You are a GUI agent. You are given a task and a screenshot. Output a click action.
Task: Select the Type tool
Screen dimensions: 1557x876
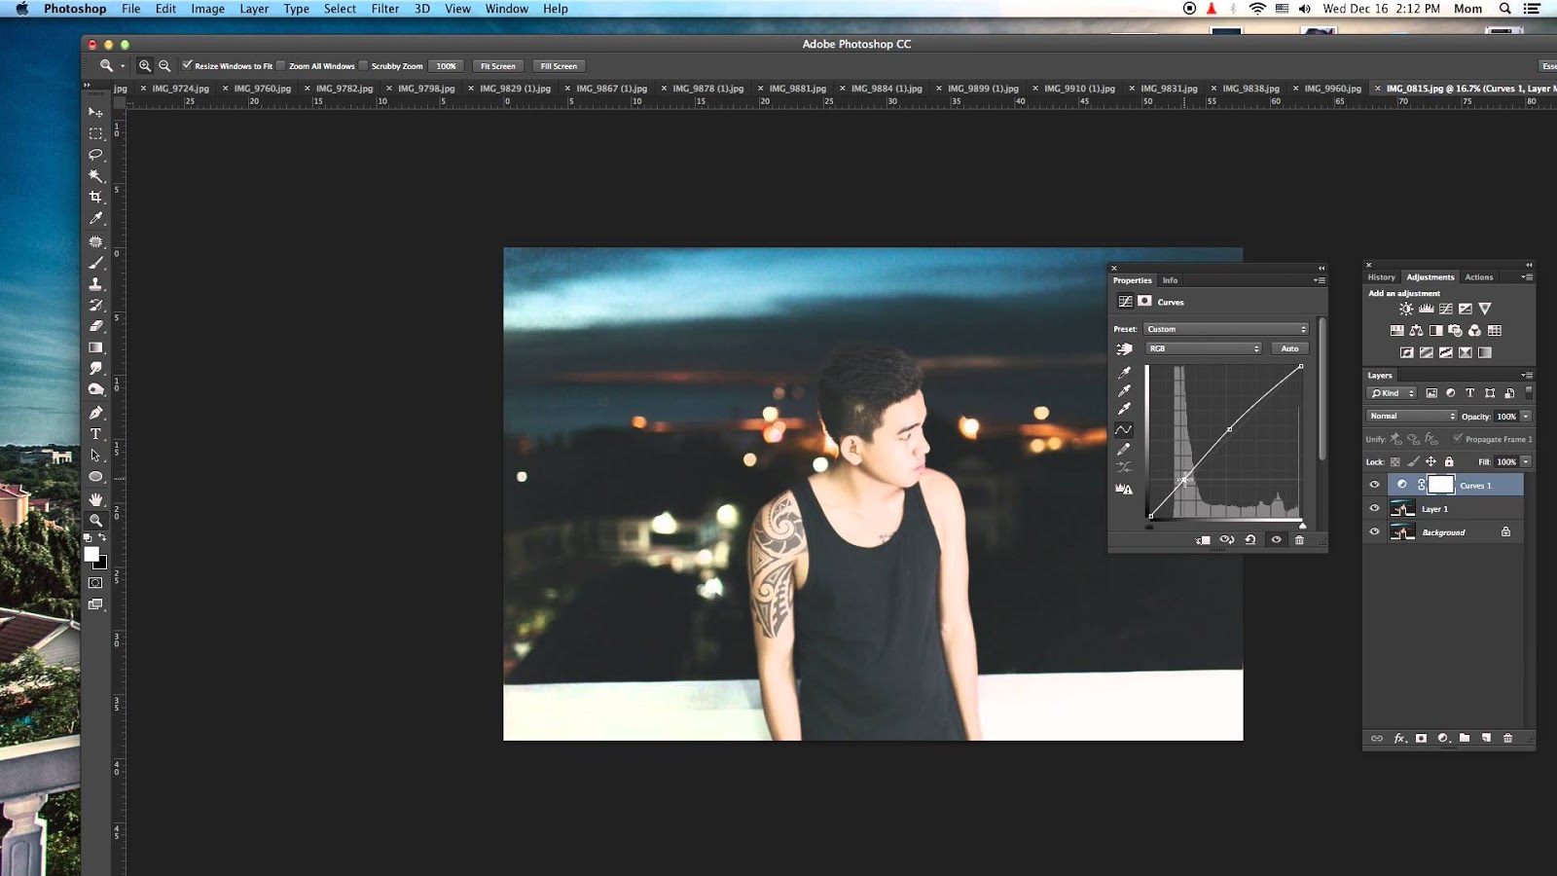(95, 434)
